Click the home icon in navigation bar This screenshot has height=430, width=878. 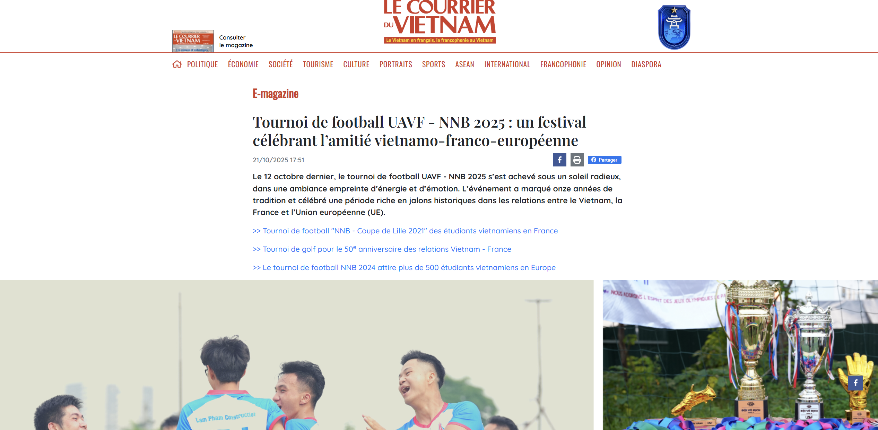[x=177, y=64]
